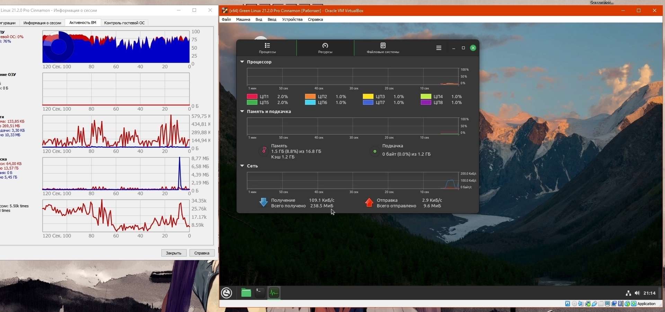Open the volume applet in guest tray
This screenshot has height=312, width=665.
[x=637, y=293]
